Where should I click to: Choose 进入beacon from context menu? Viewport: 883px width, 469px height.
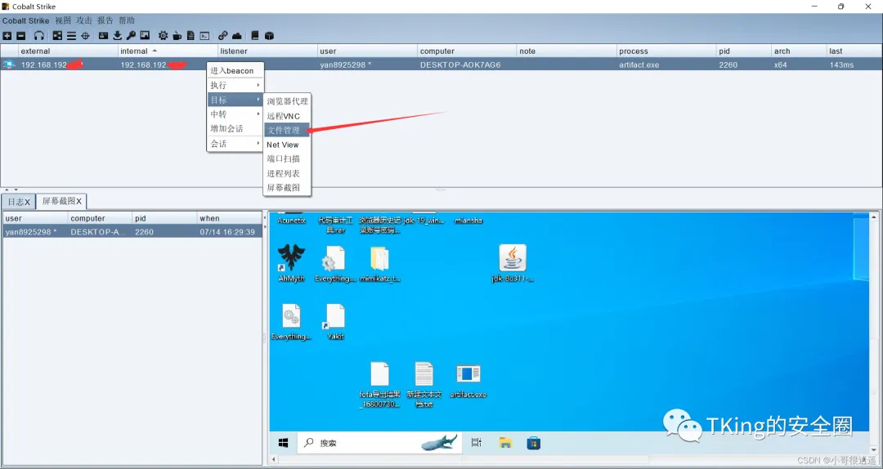(x=235, y=71)
